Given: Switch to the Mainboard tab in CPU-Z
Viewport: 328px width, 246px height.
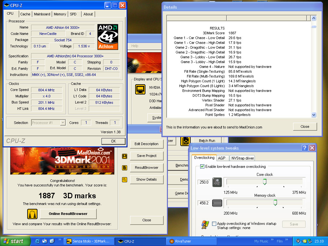Looking at the screenshot, I should click(42, 14).
